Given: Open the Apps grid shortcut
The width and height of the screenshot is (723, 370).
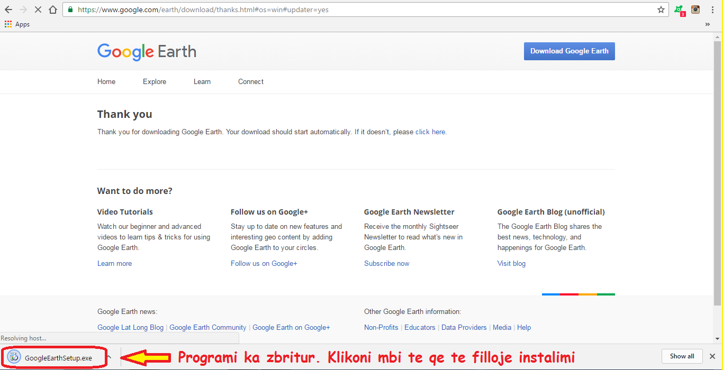Looking at the screenshot, I should [x=17, y=24].
